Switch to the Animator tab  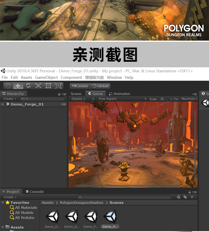(x=120, y=94)
